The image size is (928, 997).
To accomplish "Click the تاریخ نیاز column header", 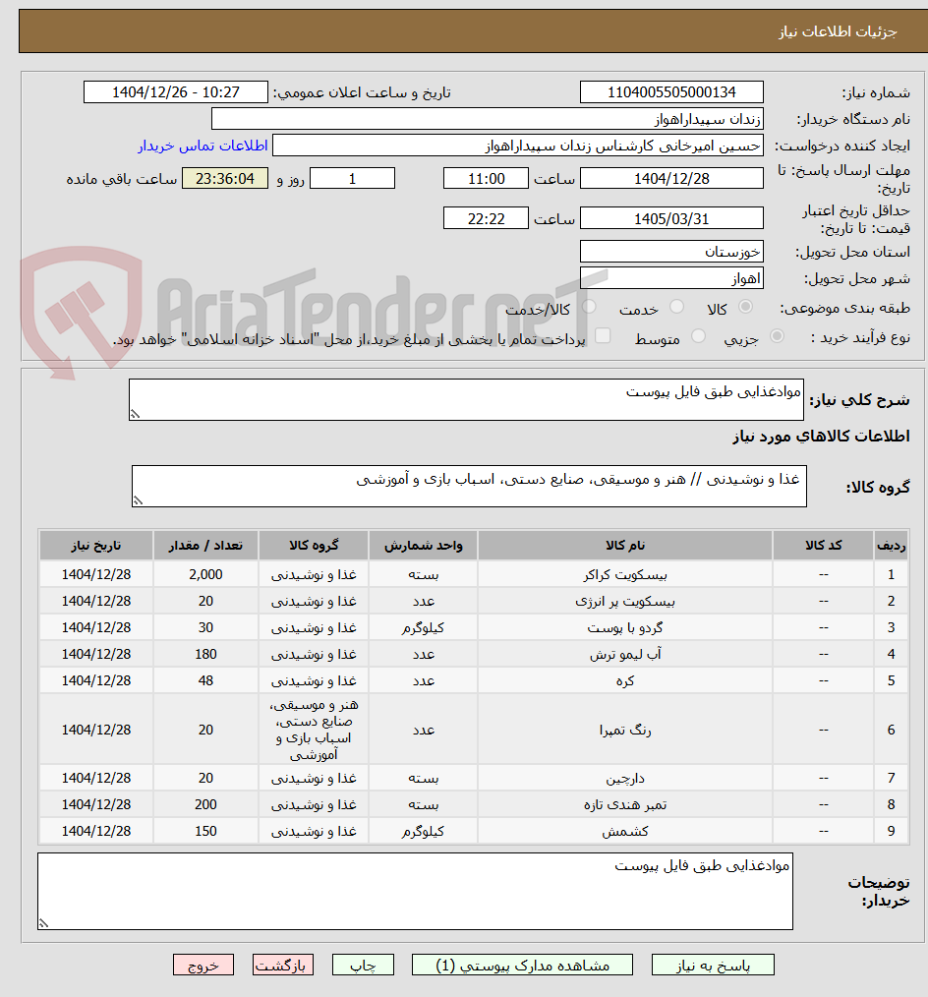I will (96, 546).
